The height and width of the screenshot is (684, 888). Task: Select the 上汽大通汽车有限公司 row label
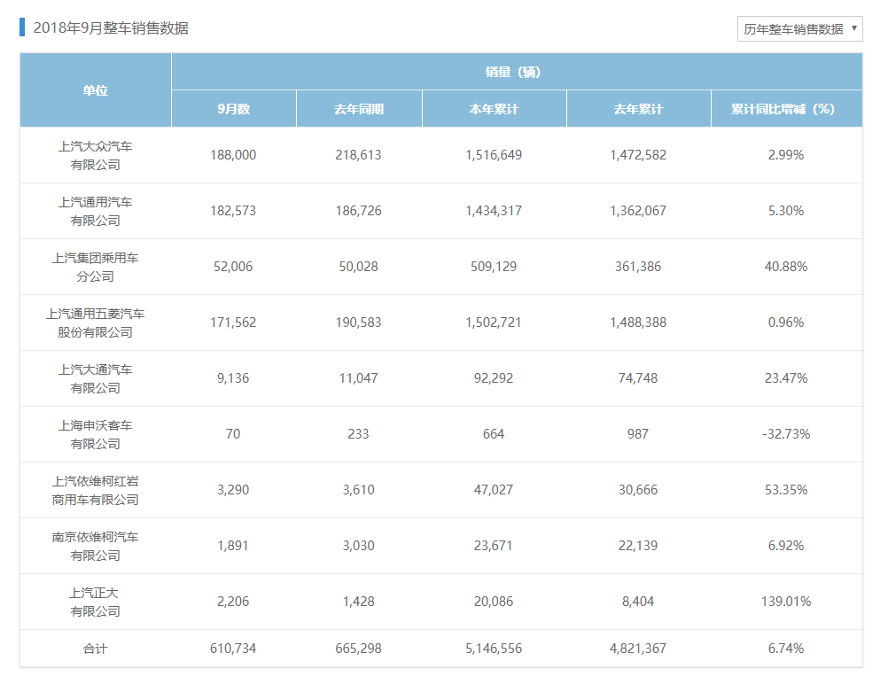tap(95, 379)
